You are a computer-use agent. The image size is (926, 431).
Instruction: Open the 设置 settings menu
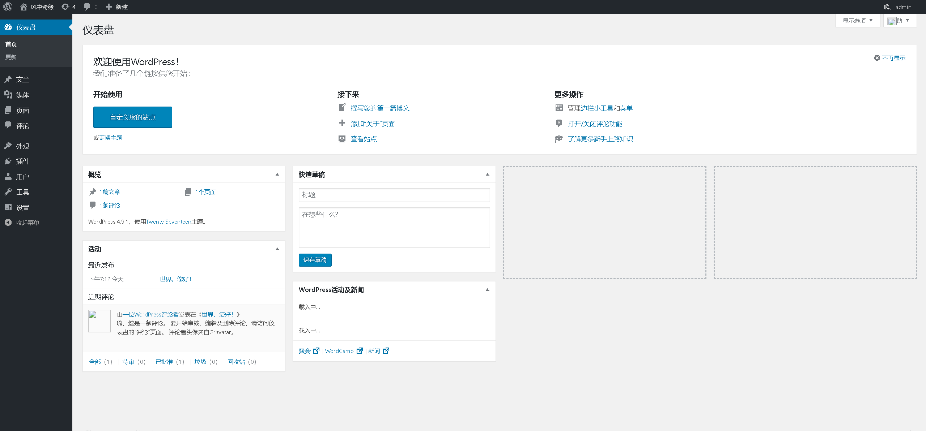(22, 208)
